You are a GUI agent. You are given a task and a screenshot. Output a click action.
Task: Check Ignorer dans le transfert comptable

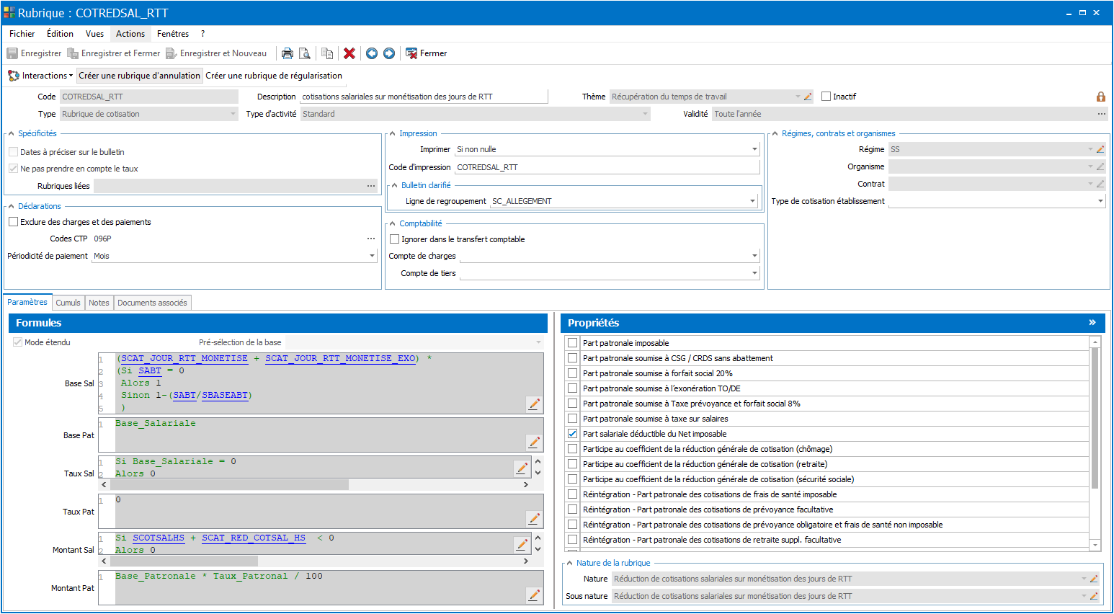click(x=394, y=239)
